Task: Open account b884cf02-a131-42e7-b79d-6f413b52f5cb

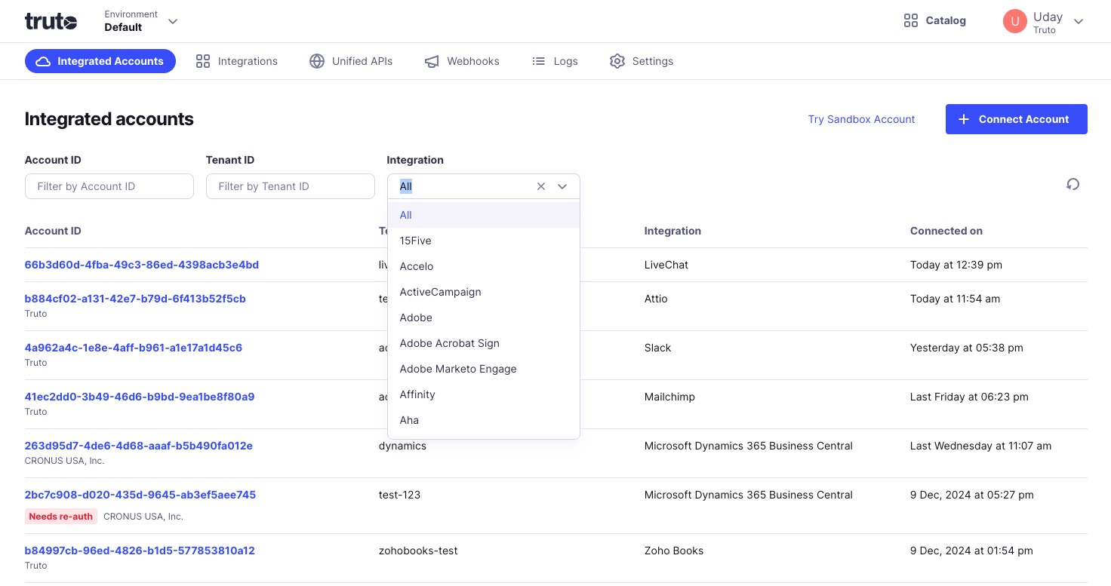Action: 135,299
